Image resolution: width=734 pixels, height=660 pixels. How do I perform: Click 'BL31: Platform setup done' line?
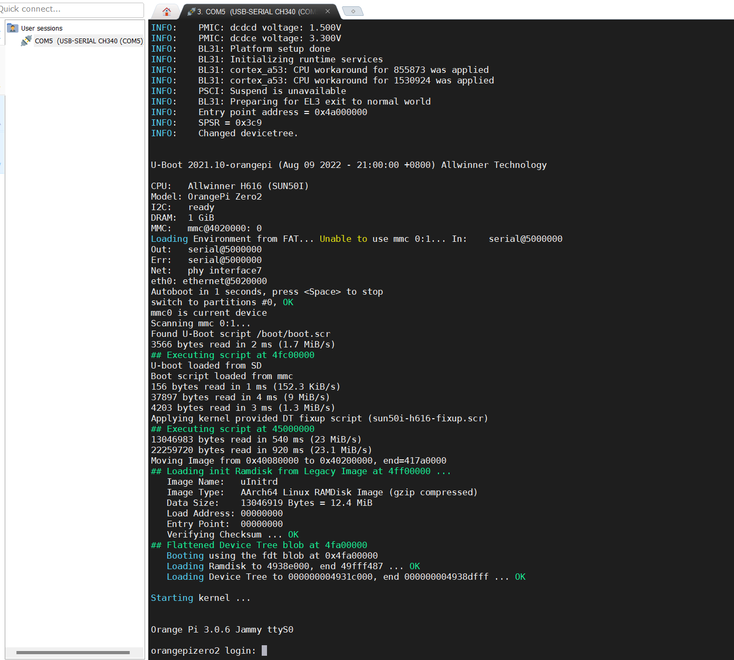coord(241,49)
